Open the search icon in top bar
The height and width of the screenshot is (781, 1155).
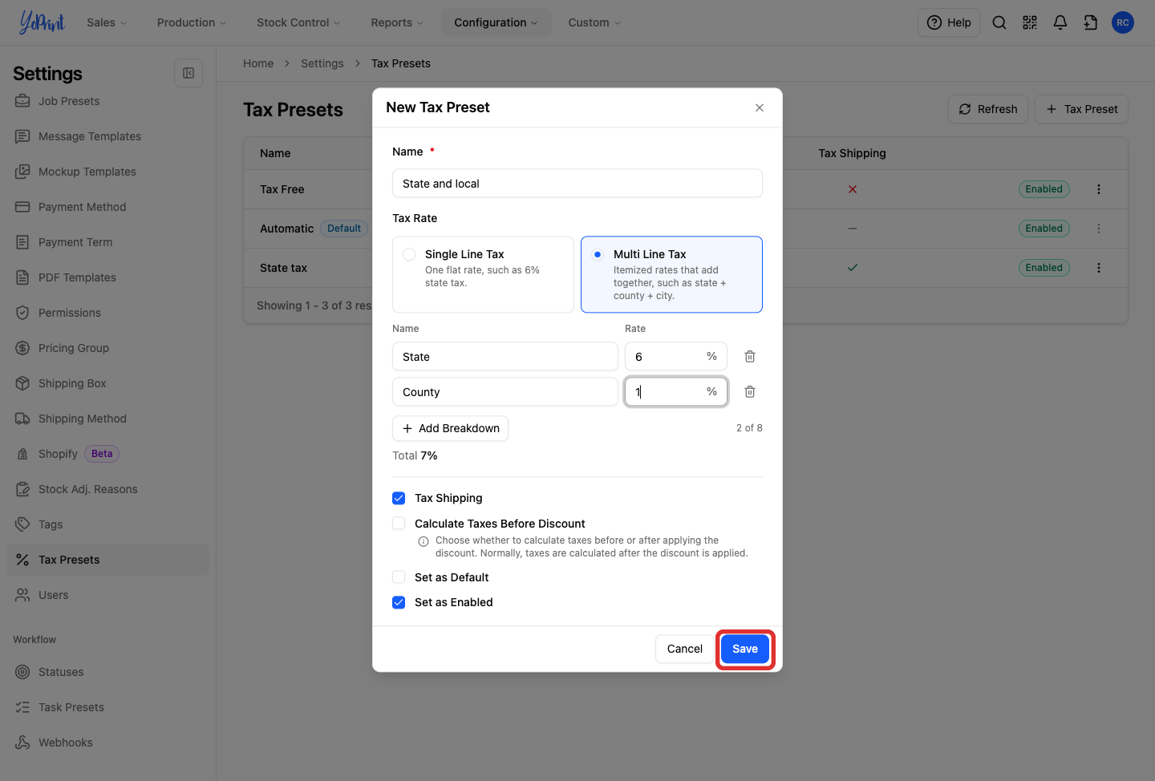click(x=999, y=22)
